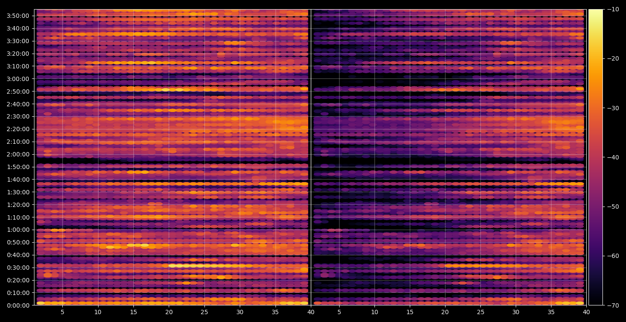The width and height of the screenshot is (626, 322).
Task: Select the 1:00:00 y-axis tick label
Action: click(x=18, y=230)
